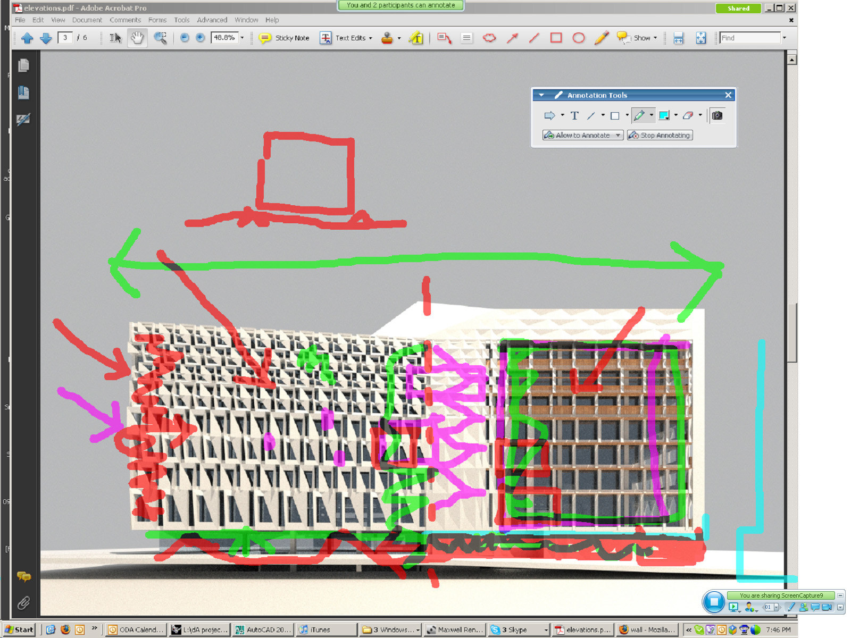
Task: Open eraser options dropdown arrow
Action: (700, 115)
